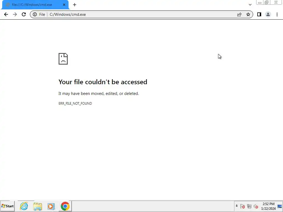The width and height of the screenshot is (283, 212).
Task: Launch Internet Explorer from taskbar
Action: click(24, 206)
